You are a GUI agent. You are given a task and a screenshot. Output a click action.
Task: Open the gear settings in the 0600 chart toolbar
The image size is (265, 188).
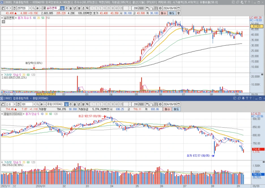click(x=160, y=8)
